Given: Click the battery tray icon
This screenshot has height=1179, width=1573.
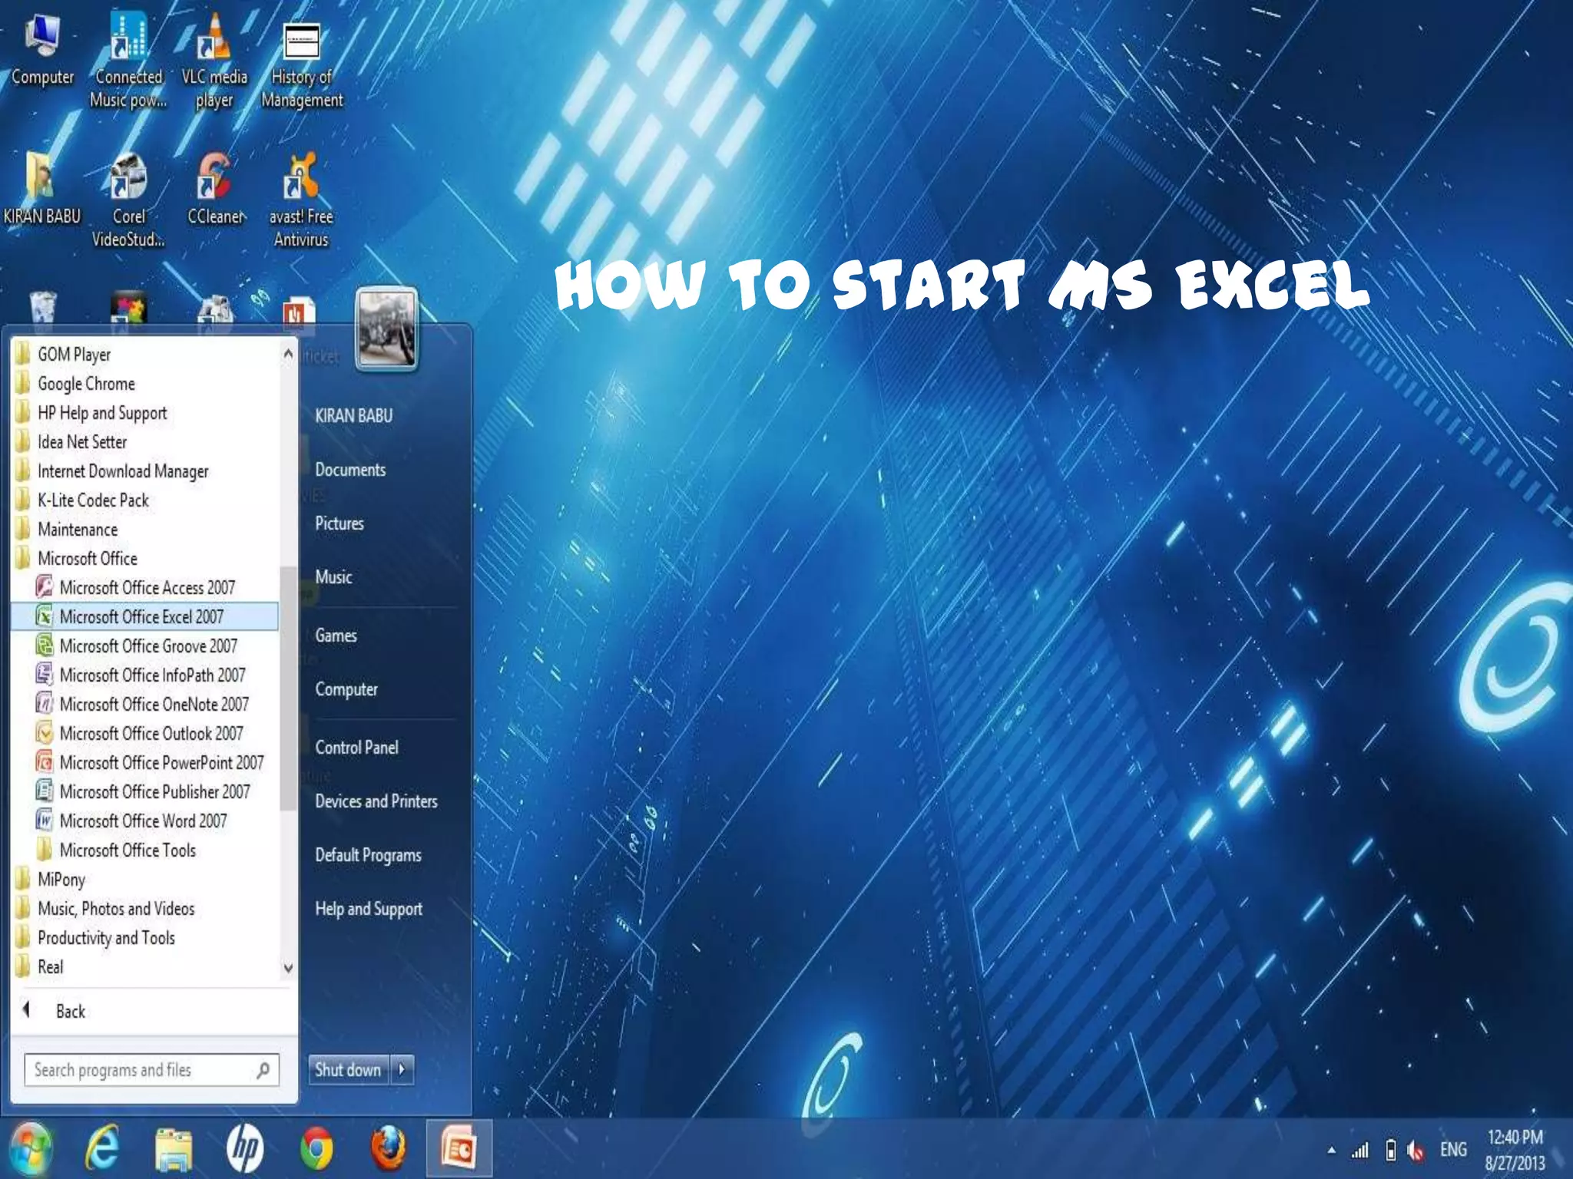Looking at the screenshot, I should pos(1390,1150).
